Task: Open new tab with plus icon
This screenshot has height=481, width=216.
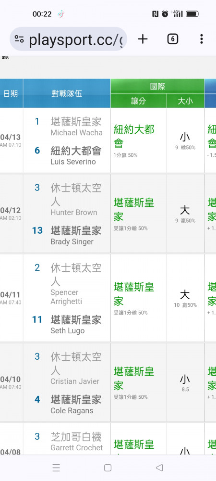Action: [143, 39]
